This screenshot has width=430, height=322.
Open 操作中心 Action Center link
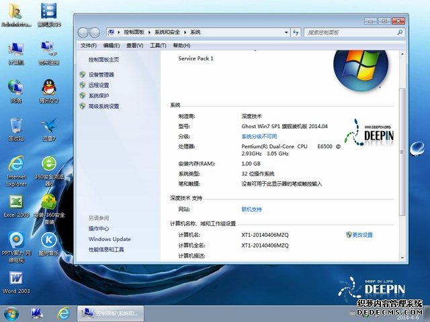[99, 228]
